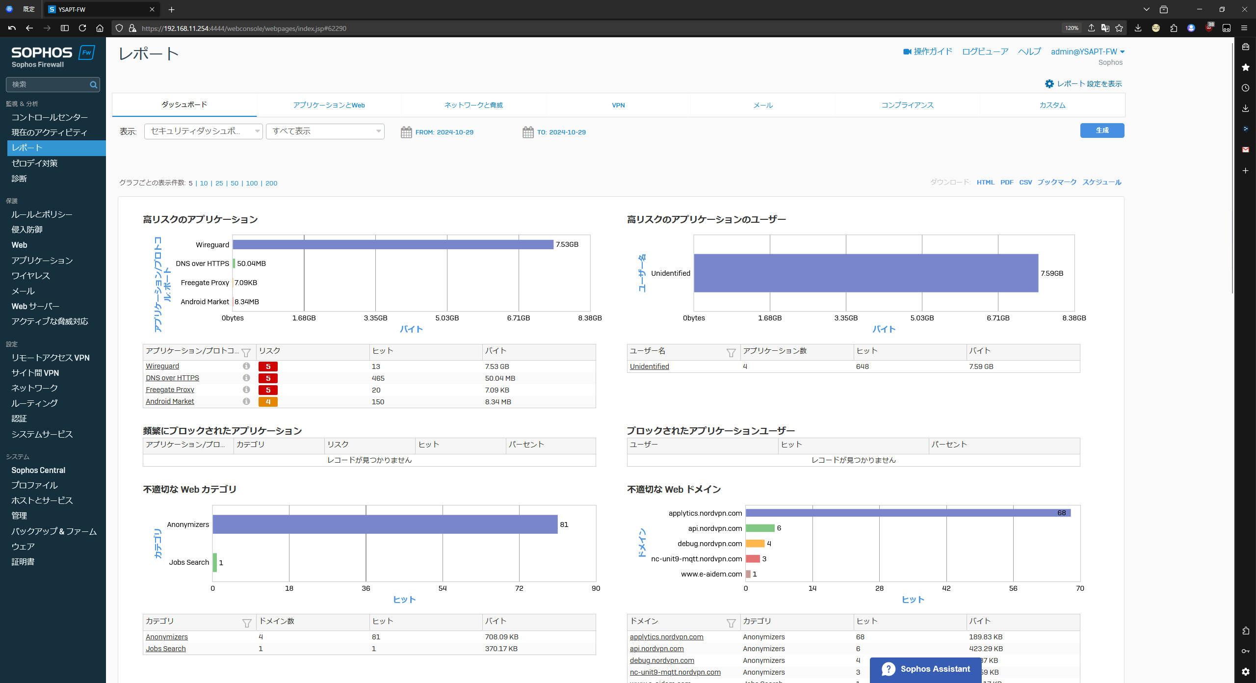Open the セキュリティダッシュボード display dropdown
This screenshot has height=683, width=1256.
coord(204,131)
